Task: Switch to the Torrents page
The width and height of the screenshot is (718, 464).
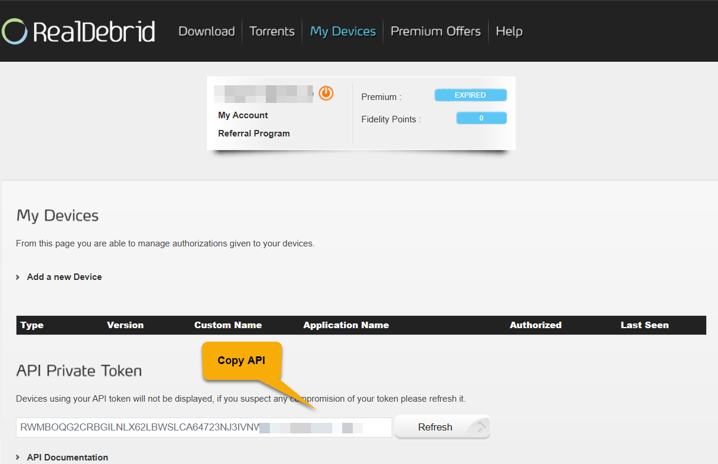Action: pos(272,31)
